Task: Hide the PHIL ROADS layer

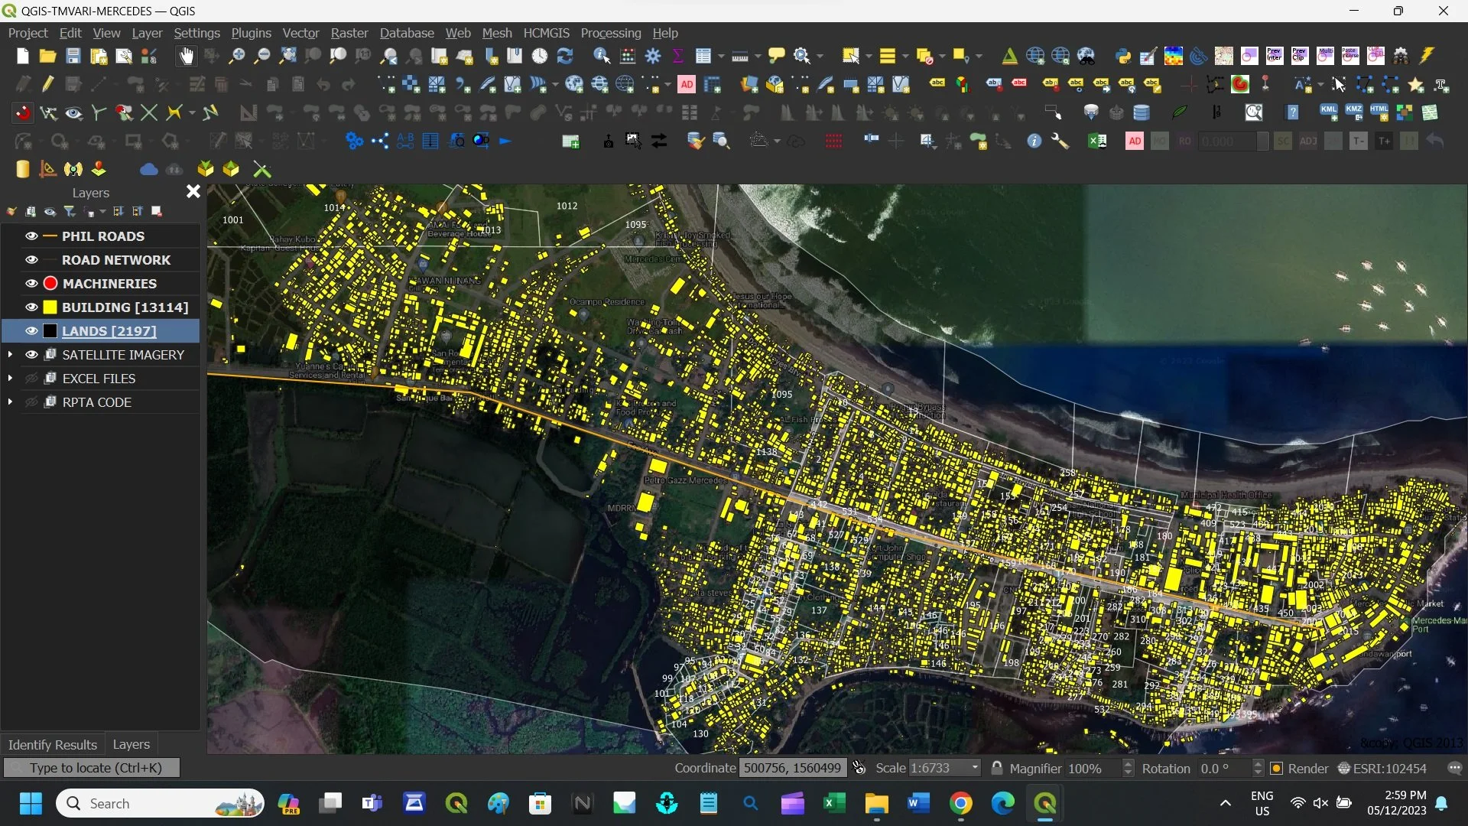Action: tap(31, 236)
